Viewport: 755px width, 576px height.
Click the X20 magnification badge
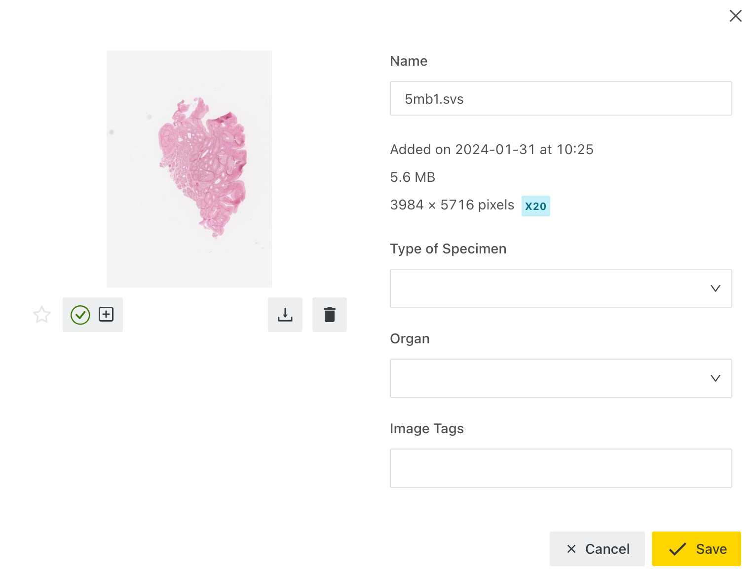(x=536, y=206)
